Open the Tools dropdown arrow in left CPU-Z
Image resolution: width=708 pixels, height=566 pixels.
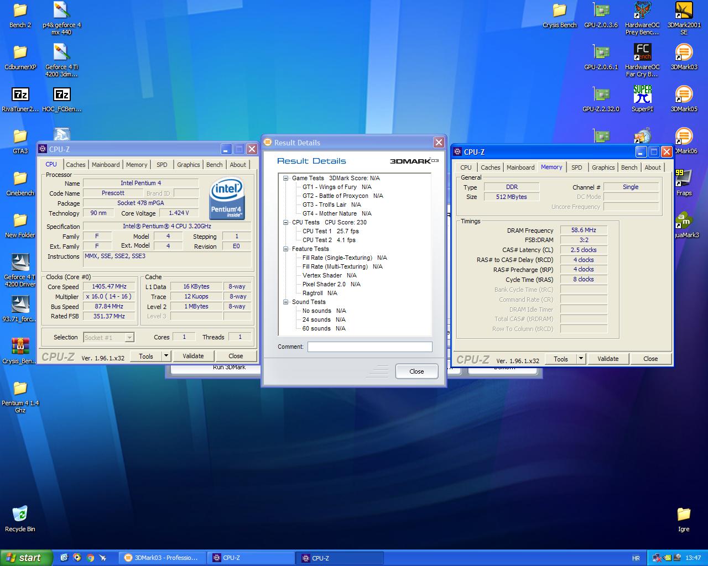(166, 356)
